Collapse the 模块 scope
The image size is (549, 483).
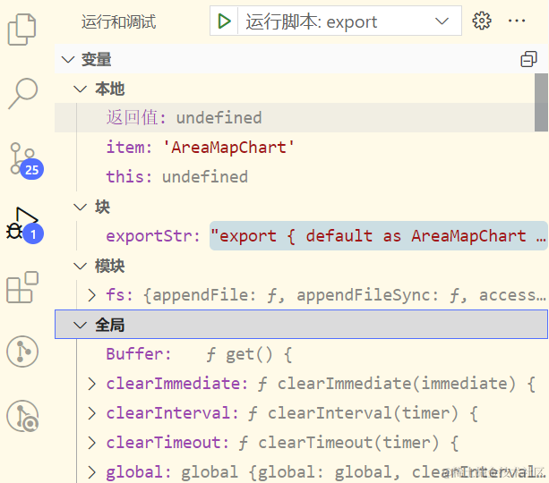(81, 267)
